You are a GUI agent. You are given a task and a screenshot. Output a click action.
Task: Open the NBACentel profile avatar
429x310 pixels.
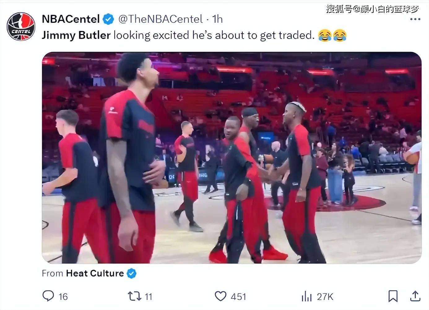(x=21, y=27)
